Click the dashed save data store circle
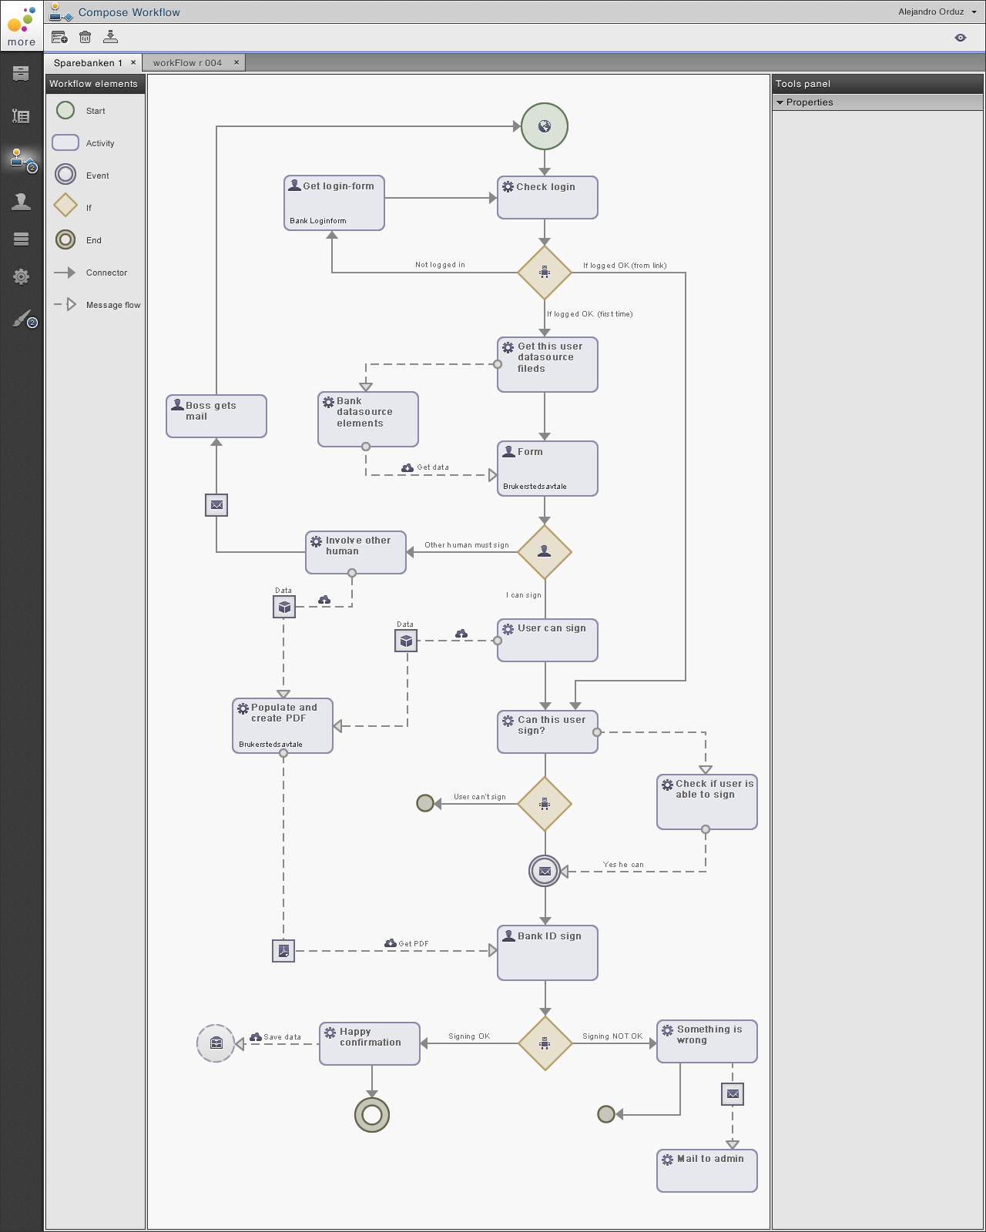The height and width of the screenshot is (1232, 986). pos(216,1043)
